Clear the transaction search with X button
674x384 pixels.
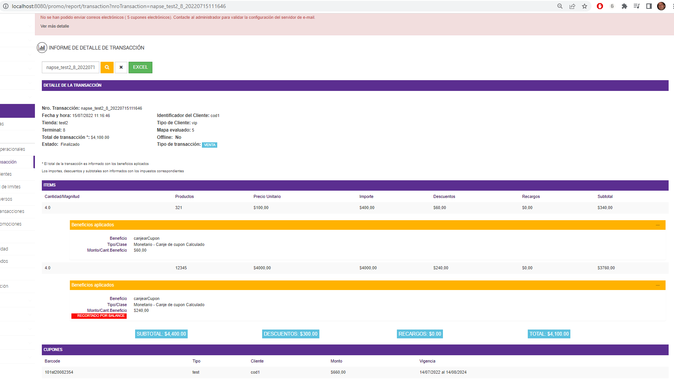click(x=121, y=68)
